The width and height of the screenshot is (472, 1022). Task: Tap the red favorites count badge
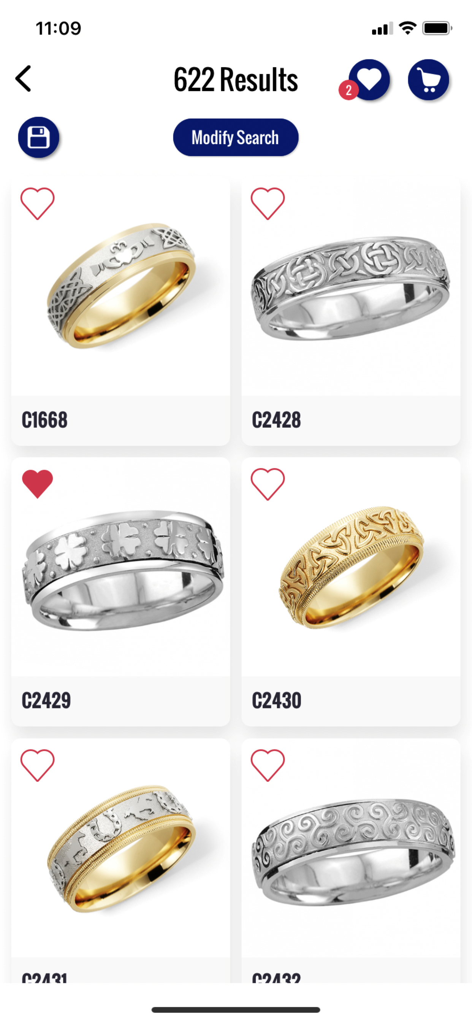tap(348, 90)
